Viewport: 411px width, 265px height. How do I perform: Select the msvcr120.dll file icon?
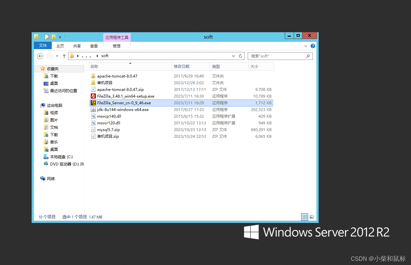[93, 123]
